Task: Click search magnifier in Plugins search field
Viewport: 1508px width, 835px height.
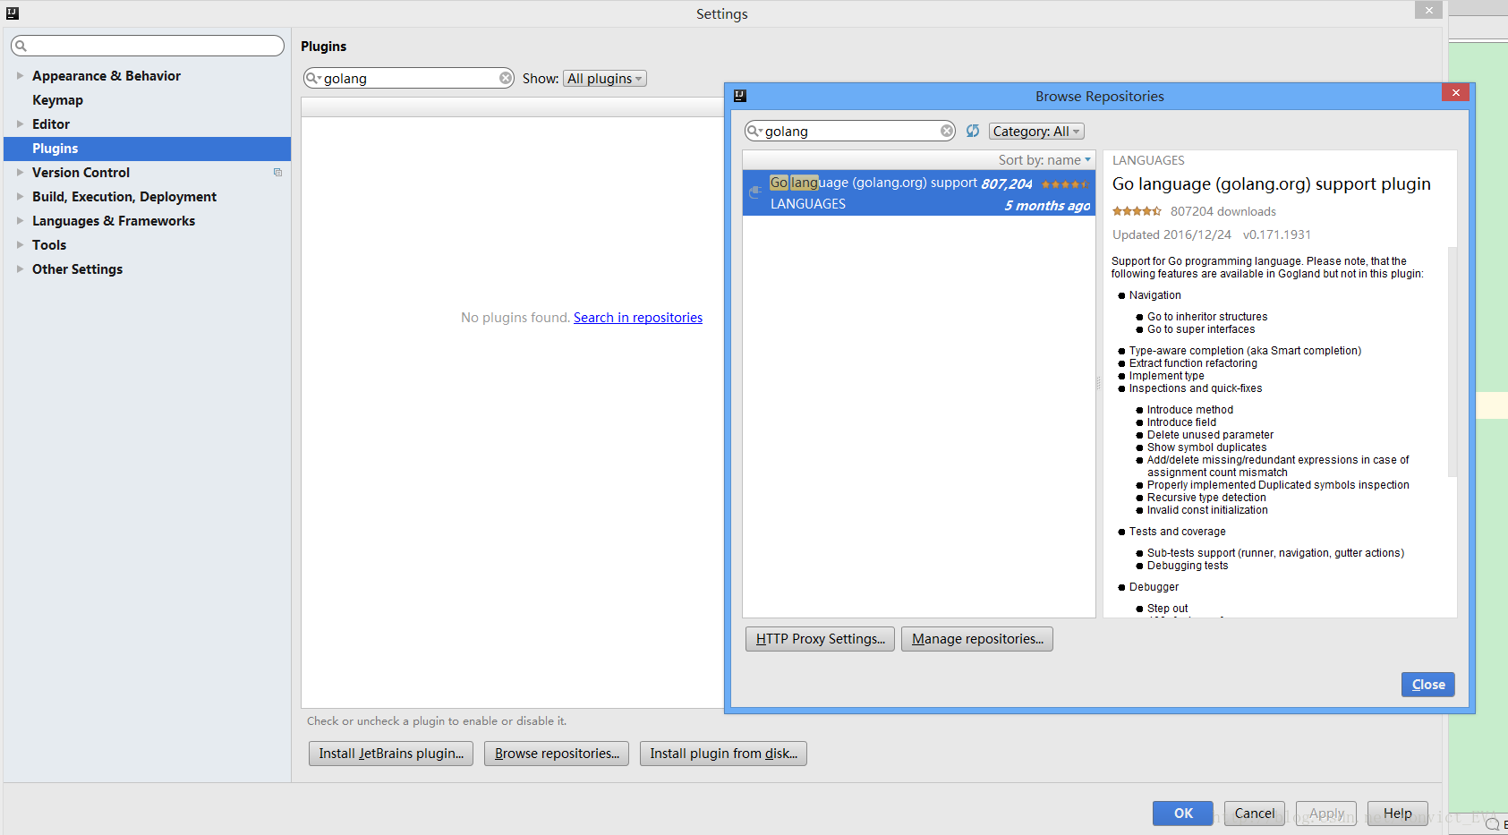Action: click(313, 78)
